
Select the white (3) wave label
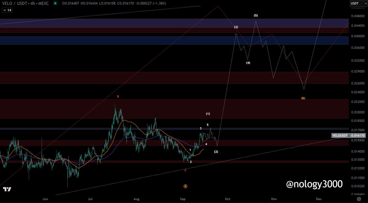236,27
